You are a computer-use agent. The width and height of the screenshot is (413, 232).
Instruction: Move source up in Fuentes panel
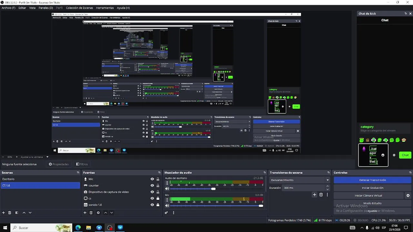[x=106, y=213]
